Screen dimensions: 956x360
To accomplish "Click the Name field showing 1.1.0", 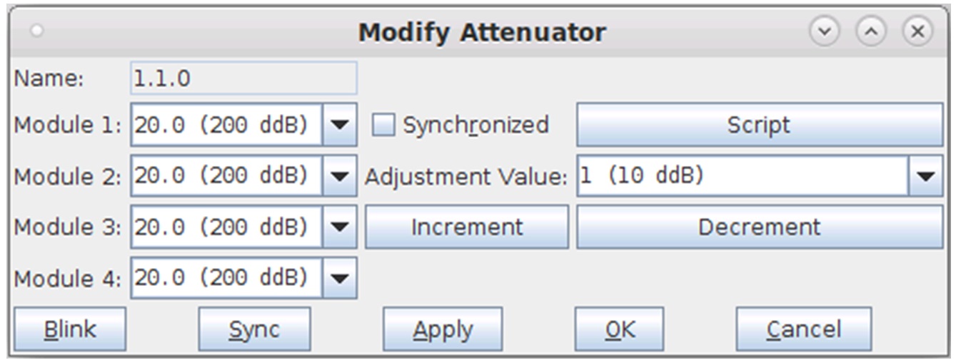I will coord(243,78).
